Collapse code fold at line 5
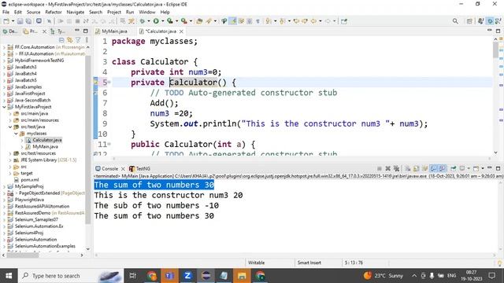This screenshot has width=504, height=283. (109, 83)
